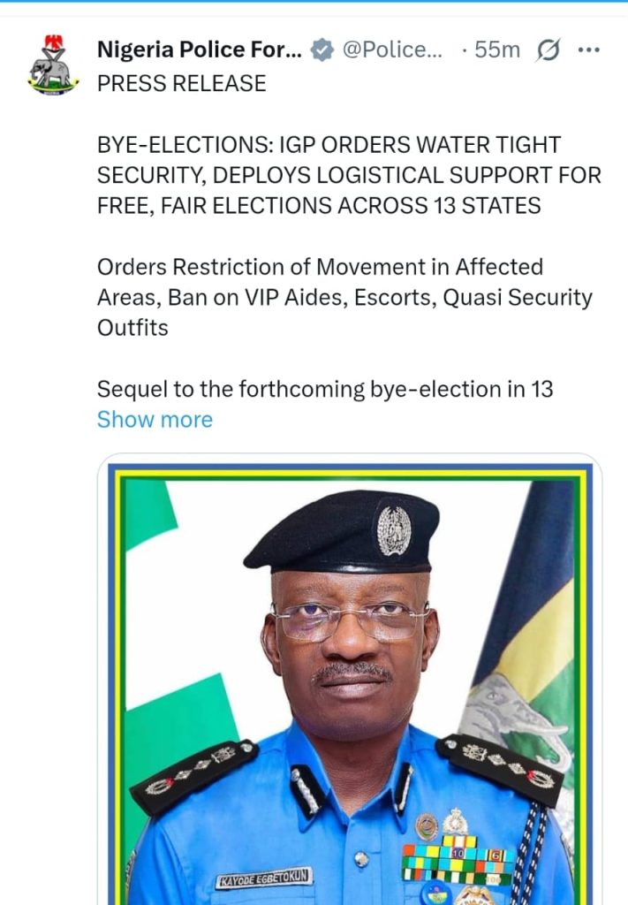Click the blue verified badge

pyautogui.click(x=322, y=50)
